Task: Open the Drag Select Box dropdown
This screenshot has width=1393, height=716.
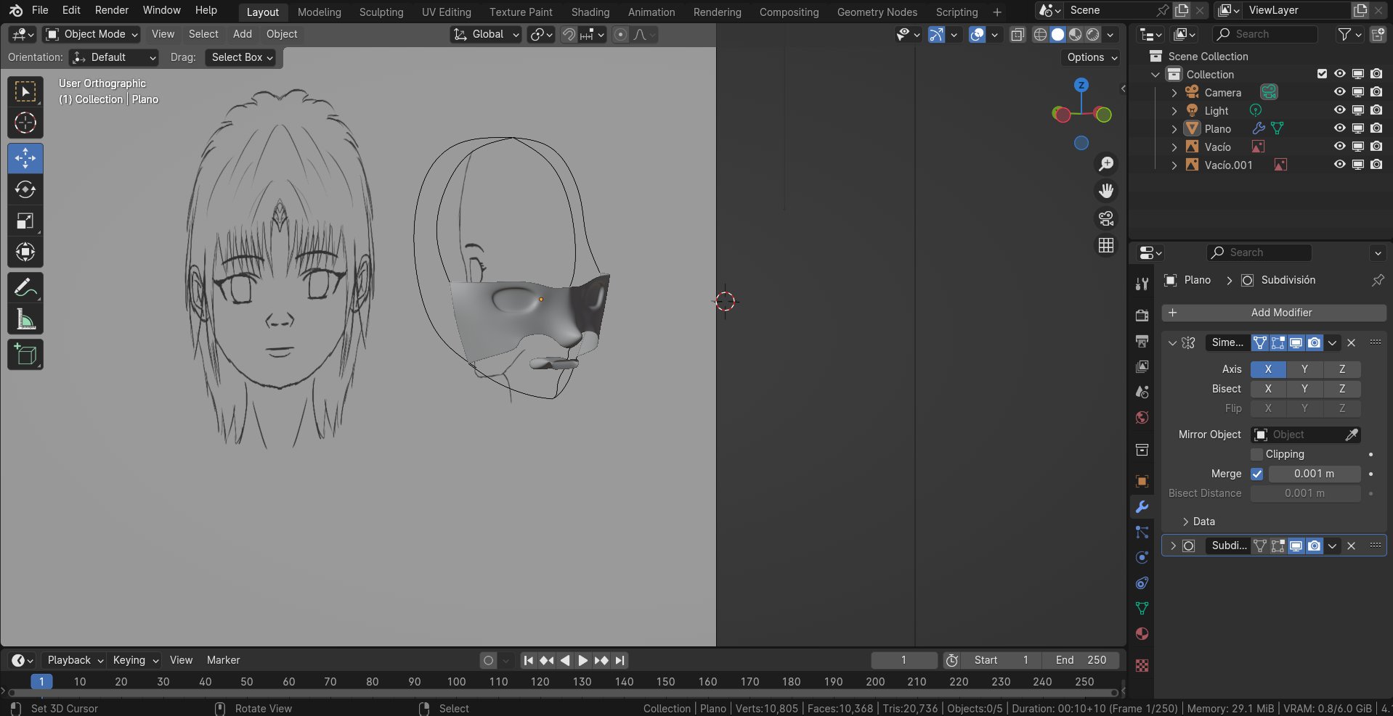Action: pos(242,57)
